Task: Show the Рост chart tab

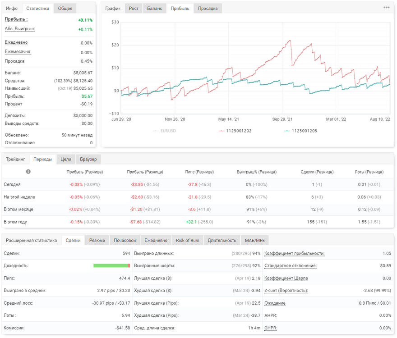Action: coord(134,9)
